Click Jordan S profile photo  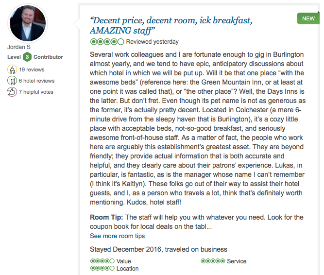[28, 23]
